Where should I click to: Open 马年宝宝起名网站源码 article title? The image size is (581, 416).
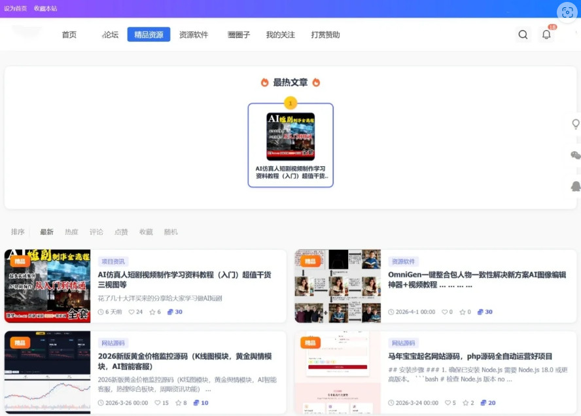click(x=470, y=356)
